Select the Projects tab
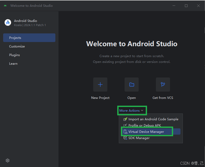This screenshot has height=167, width=205. [x=29, y=38]
